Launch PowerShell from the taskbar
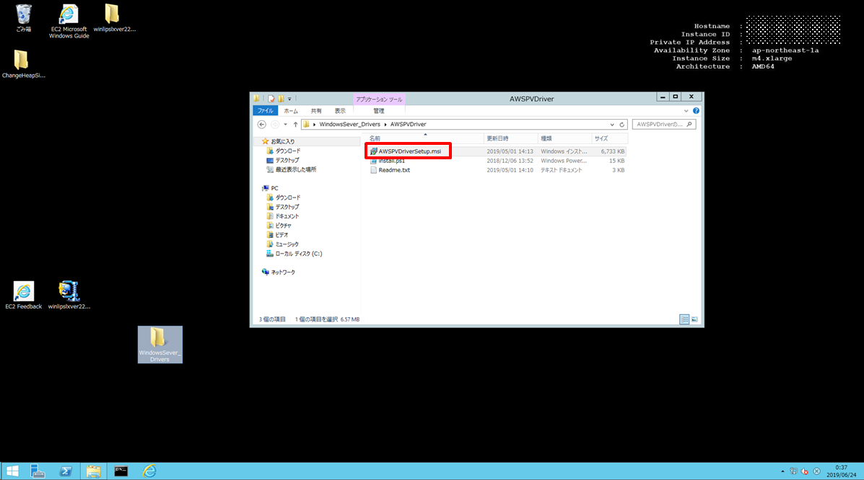864x480 pixels. point(65,471)
